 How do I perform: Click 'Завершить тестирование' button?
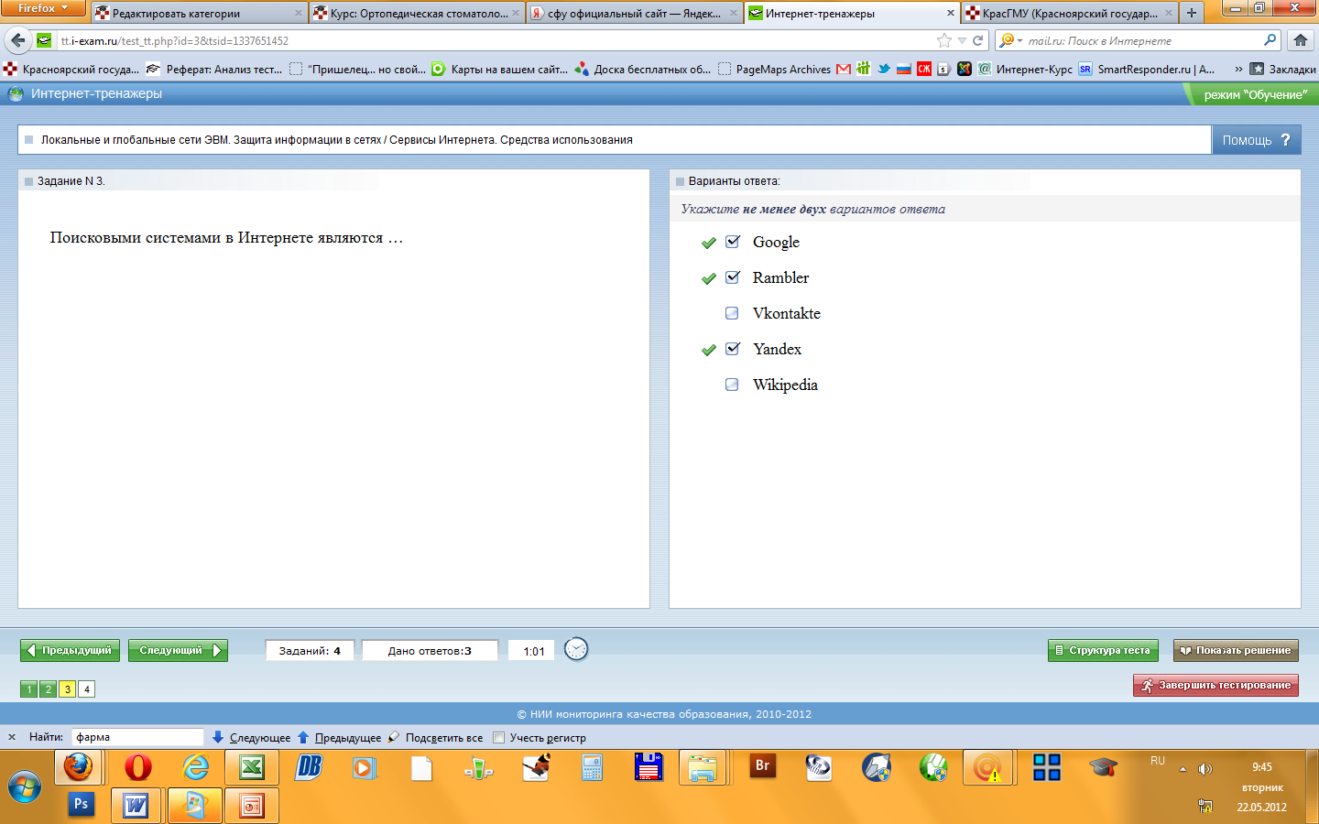click(1215, 685)
